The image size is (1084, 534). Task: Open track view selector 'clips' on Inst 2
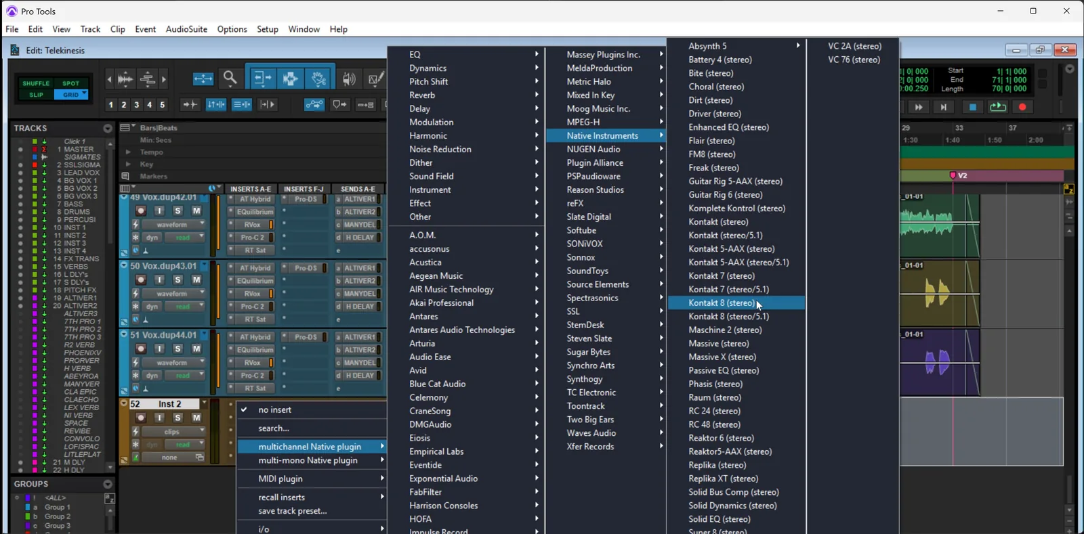173,432
